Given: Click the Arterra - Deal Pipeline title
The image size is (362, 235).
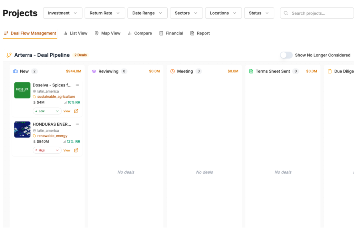Looking at the screenshot, I should [x=42, y=55].
